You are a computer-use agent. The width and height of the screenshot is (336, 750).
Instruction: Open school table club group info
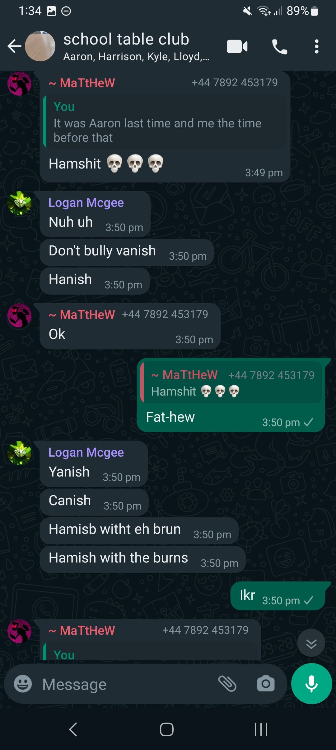pos(136,47)
